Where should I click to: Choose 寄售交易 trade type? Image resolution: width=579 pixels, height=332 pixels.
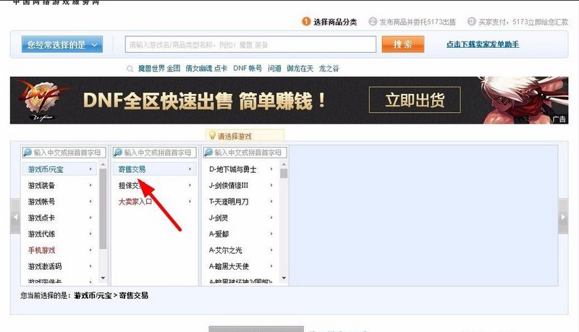pos(154,169)
